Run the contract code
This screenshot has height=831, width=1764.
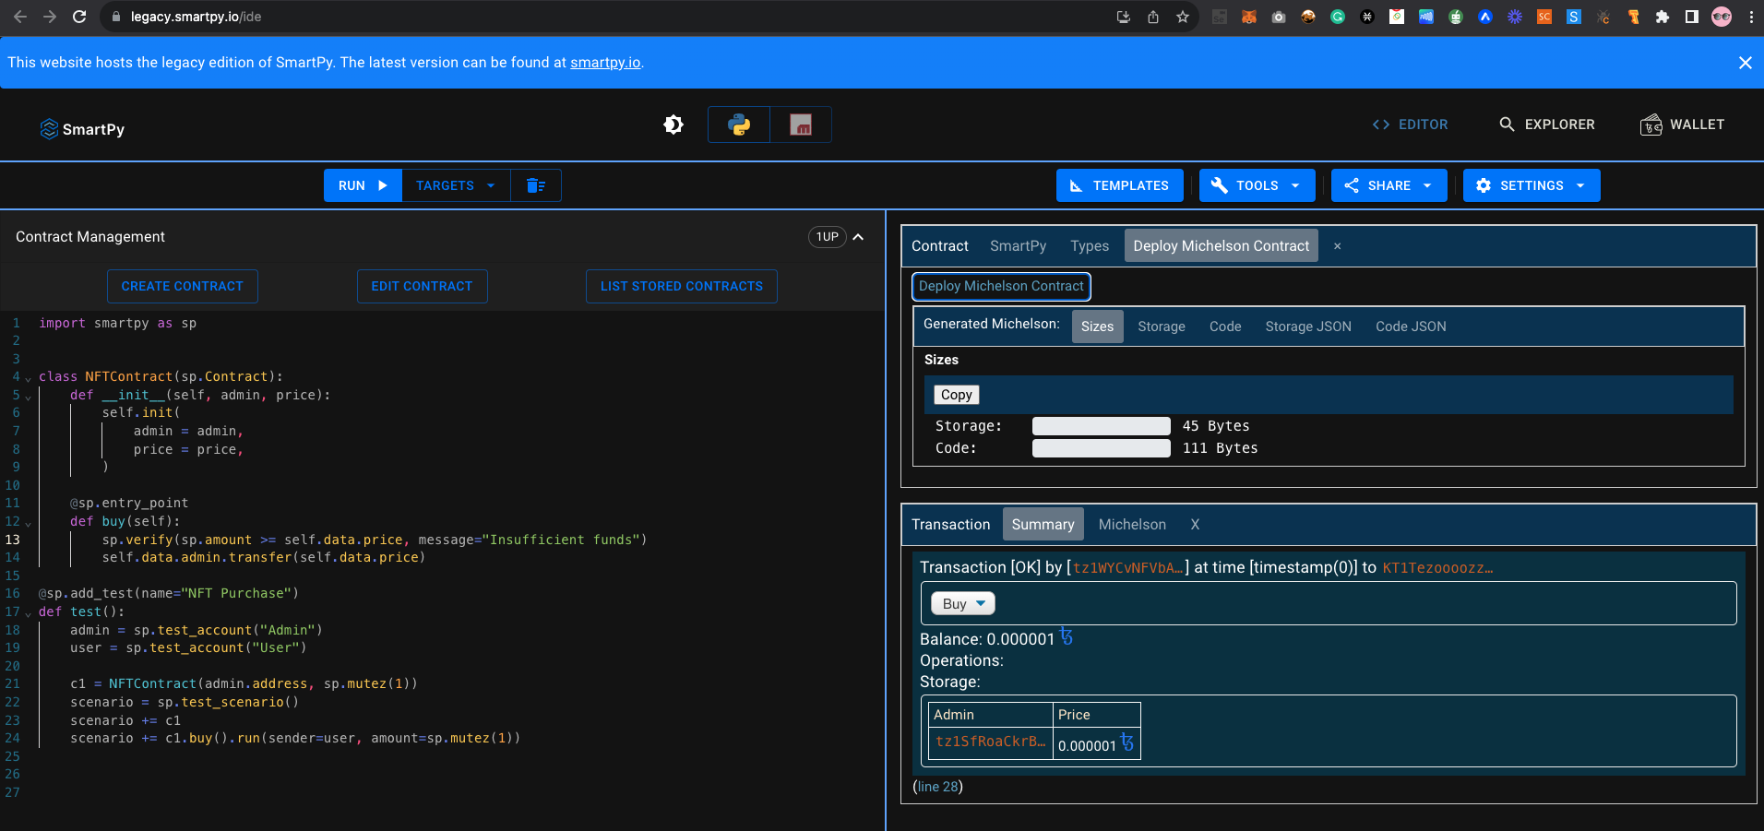pos(363,185)
